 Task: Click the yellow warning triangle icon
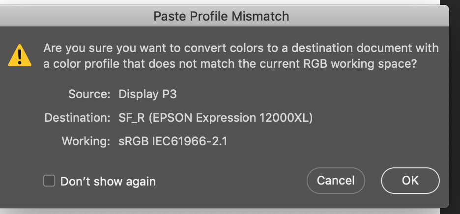20,55
